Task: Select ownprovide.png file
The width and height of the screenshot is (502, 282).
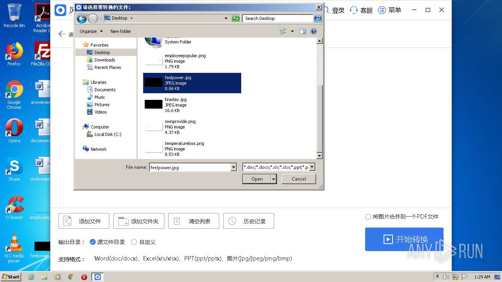Action: point(192,127)
